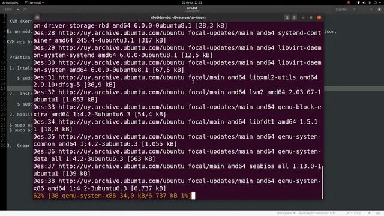Click the 'KVM (Kern' line in editor
Image resolution: width=384 pixels, height=216 pixels.
pos(20,22)
